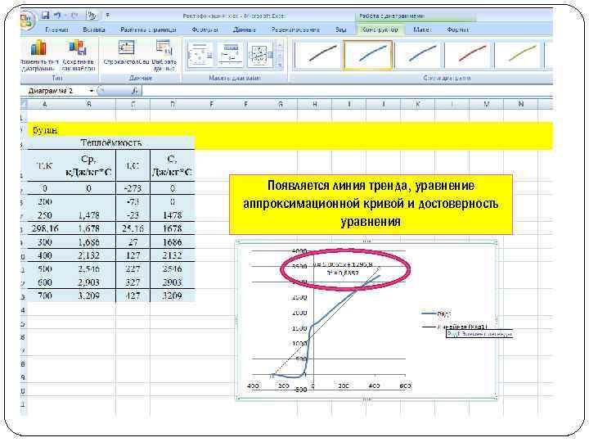Click the Ряд1 legend entry
Image resolution: width=589 pixels, height=442 pixels.
(x=437, y=313)
